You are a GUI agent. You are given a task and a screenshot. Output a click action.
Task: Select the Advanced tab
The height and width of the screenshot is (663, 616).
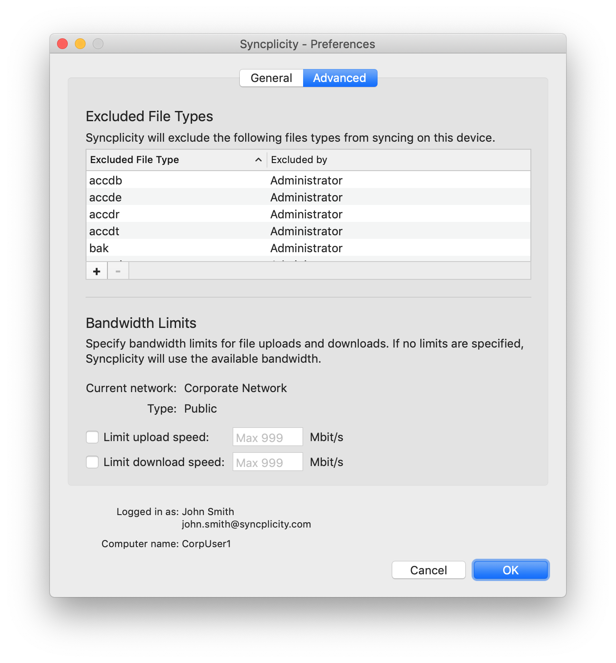click(340, 78)
